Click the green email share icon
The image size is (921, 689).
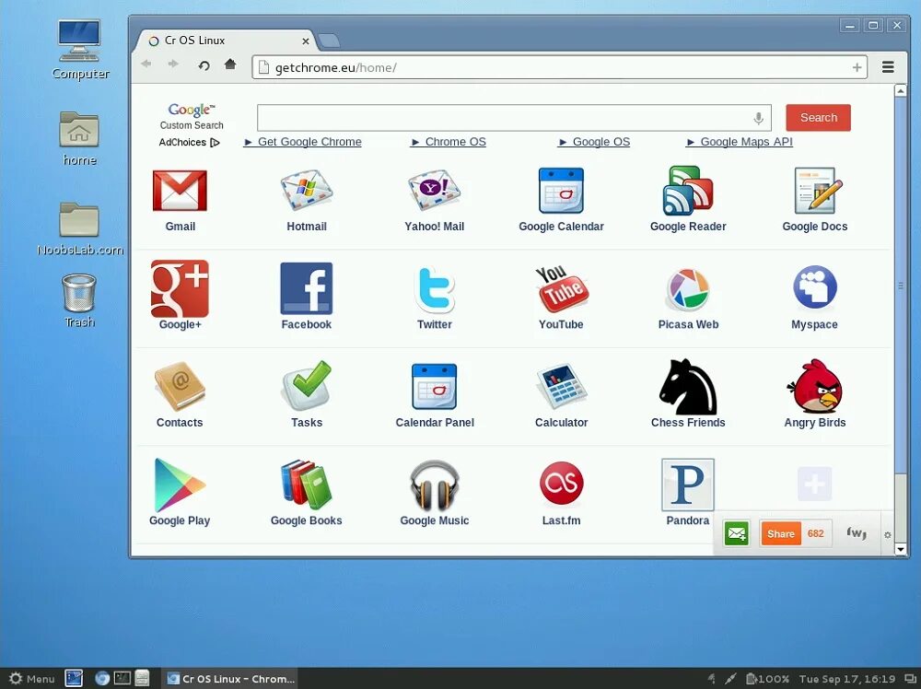(736, 533)
